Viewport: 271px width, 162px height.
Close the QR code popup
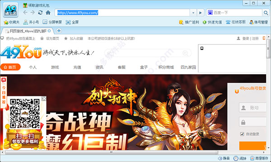pyautogui.click(x=44, y=99)
